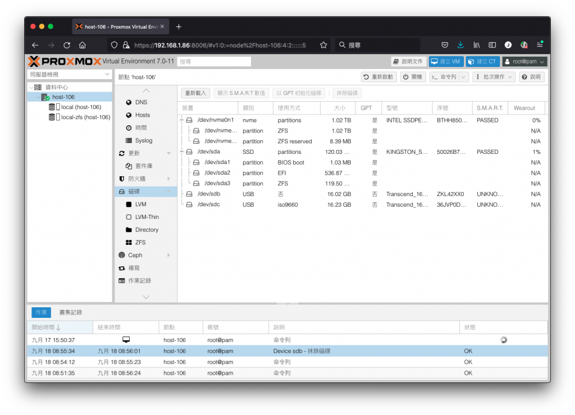Select local-zfs (host-106) storage in tree
This screenshot has height=415, width=575.
(80, 117)
